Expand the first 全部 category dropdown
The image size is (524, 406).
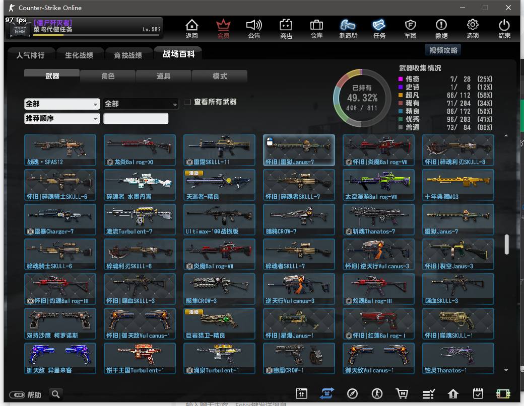[x=62, y=104]
